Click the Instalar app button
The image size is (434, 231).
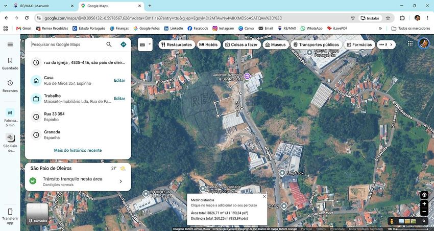pyautogui.click(x=370, y=18)
